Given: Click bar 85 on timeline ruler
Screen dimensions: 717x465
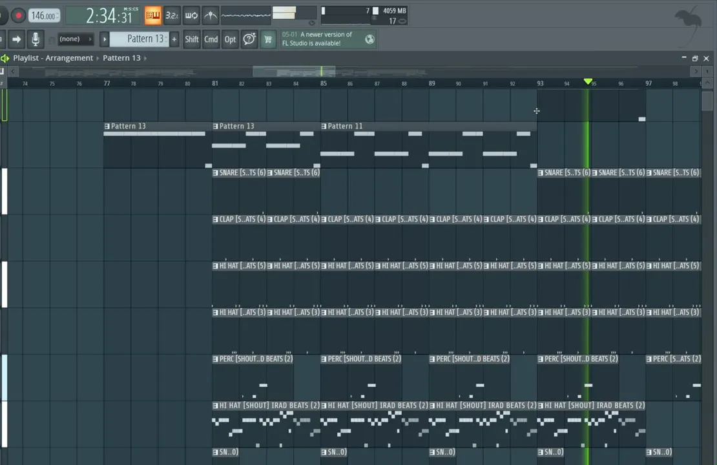Looking at the screenshot, I should (x=323, y=83).
